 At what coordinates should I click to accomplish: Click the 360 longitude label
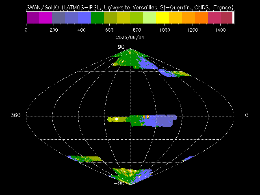click(15, 115)
